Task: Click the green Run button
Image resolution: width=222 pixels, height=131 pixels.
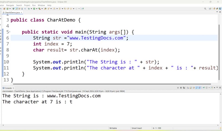Action: click(34, 9)
